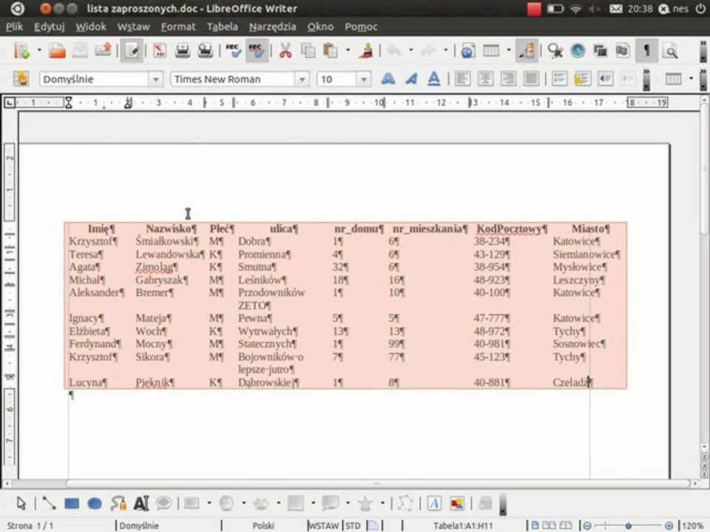
Task: Open Styles and Formatting icon
Action: 21,79
